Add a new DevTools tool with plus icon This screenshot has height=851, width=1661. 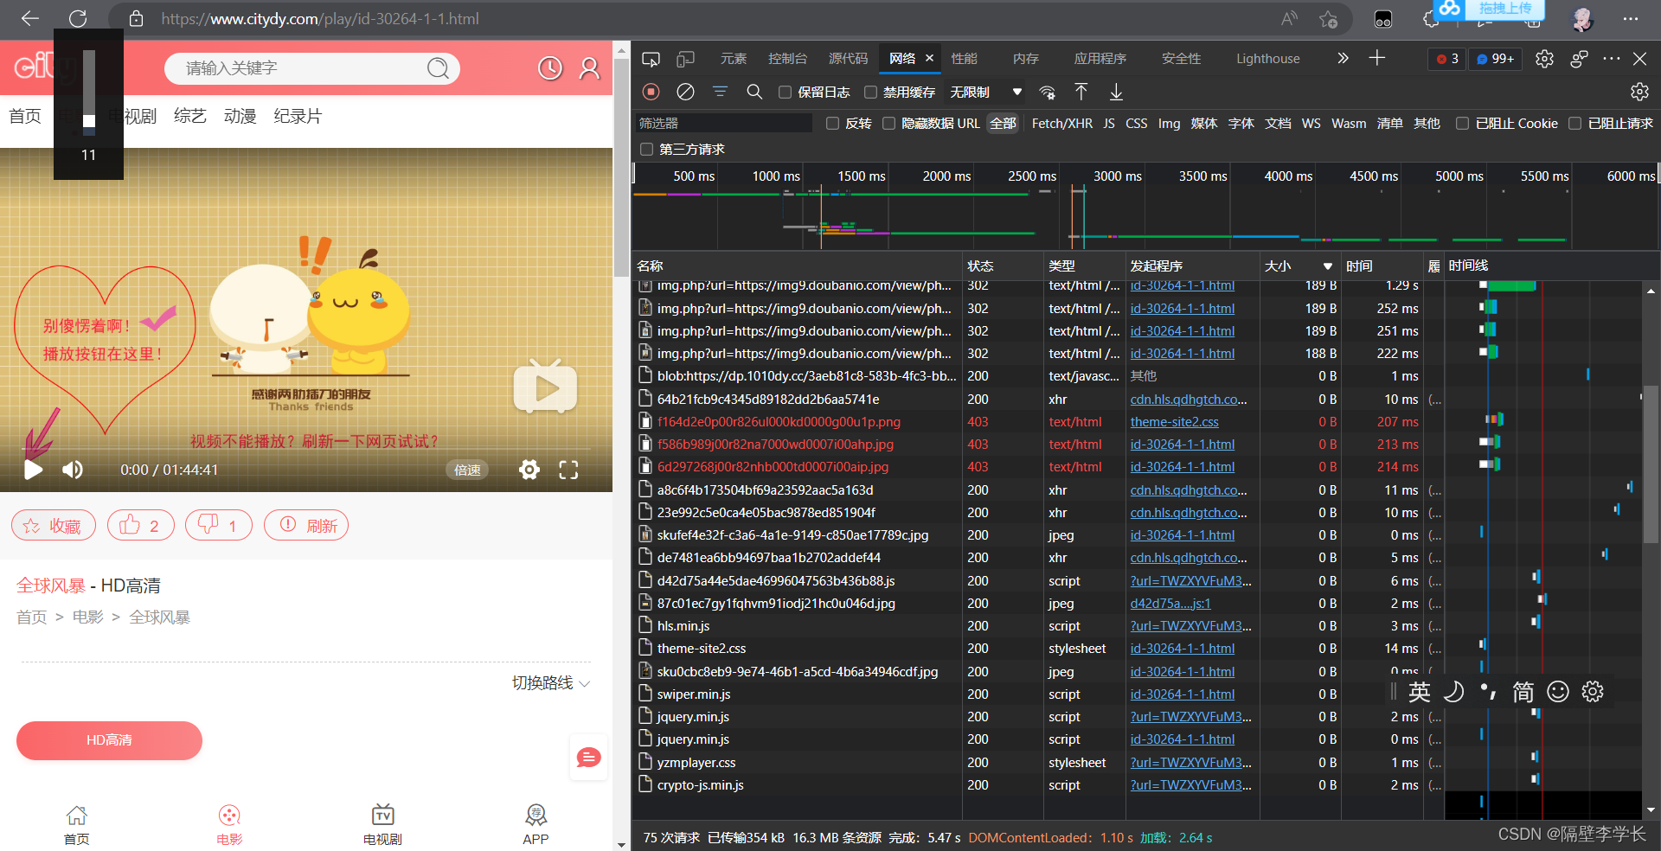[1377, 58]
